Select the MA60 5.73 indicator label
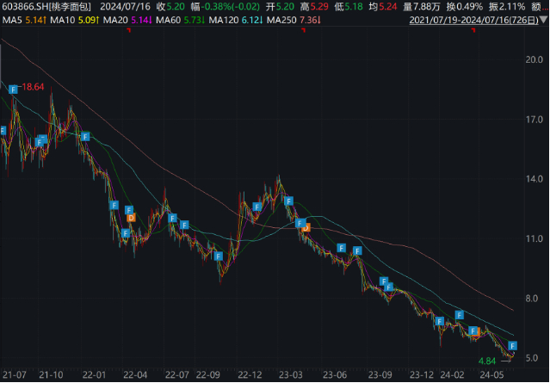The image size is (550, 383). [180, 20]
